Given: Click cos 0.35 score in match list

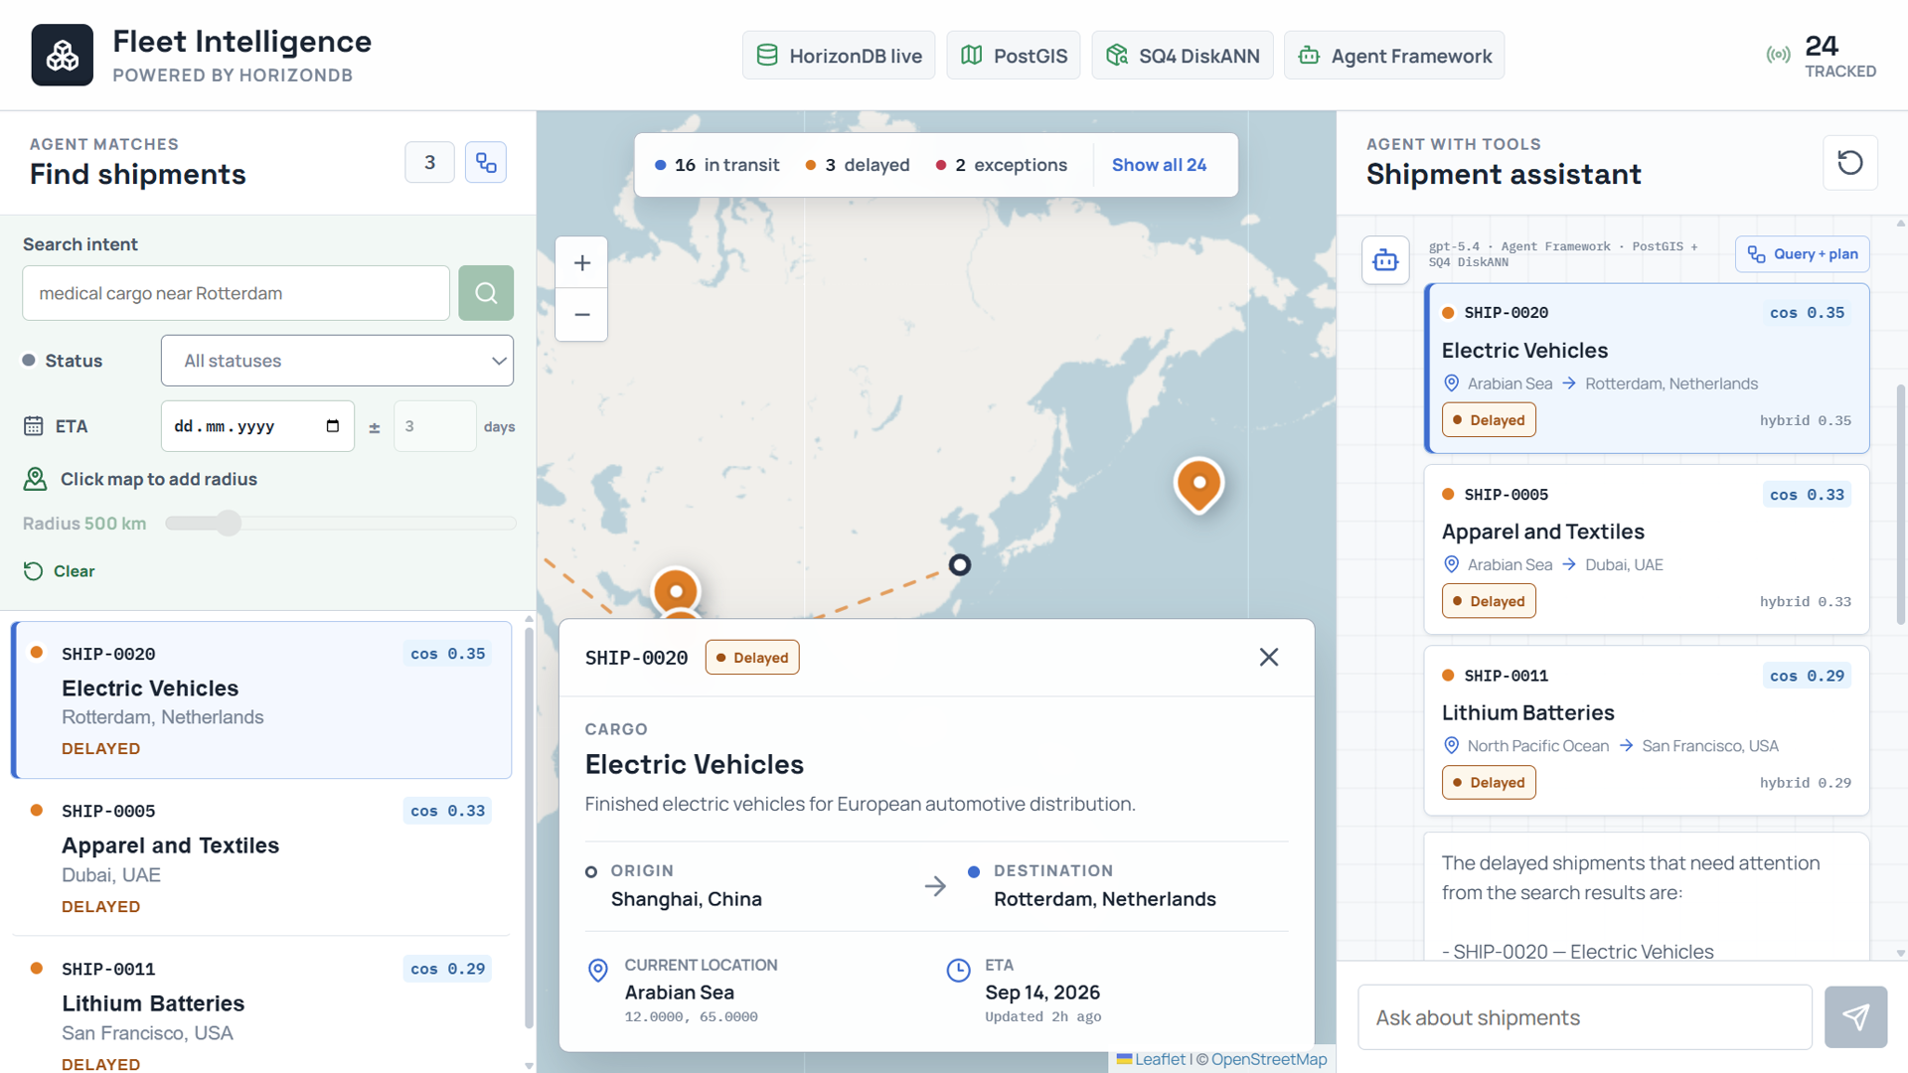Looking at the screenshot, I should (x=448, y=654).
